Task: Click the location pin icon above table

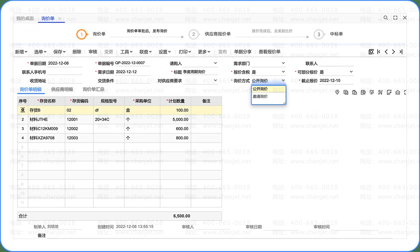Action: [x=337, y=93]
